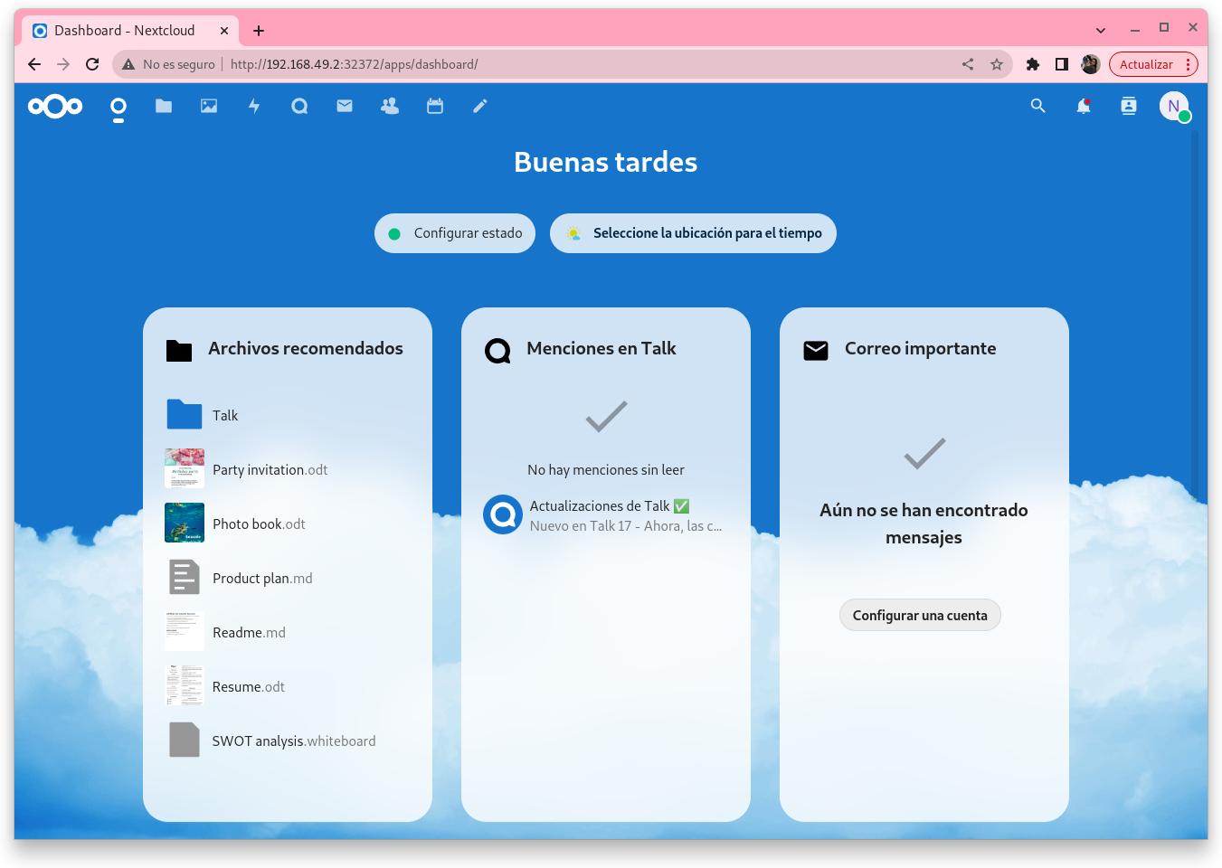This screenshot has width=1222, height=868.
Task: Click the search magnifier icon
Action: [1038, 107]
